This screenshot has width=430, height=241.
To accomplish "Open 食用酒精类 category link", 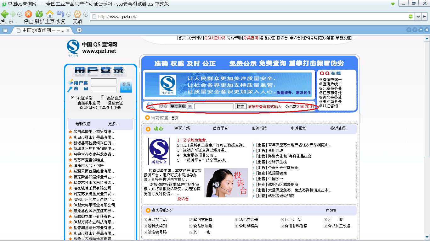I will (x=248, y=226).
